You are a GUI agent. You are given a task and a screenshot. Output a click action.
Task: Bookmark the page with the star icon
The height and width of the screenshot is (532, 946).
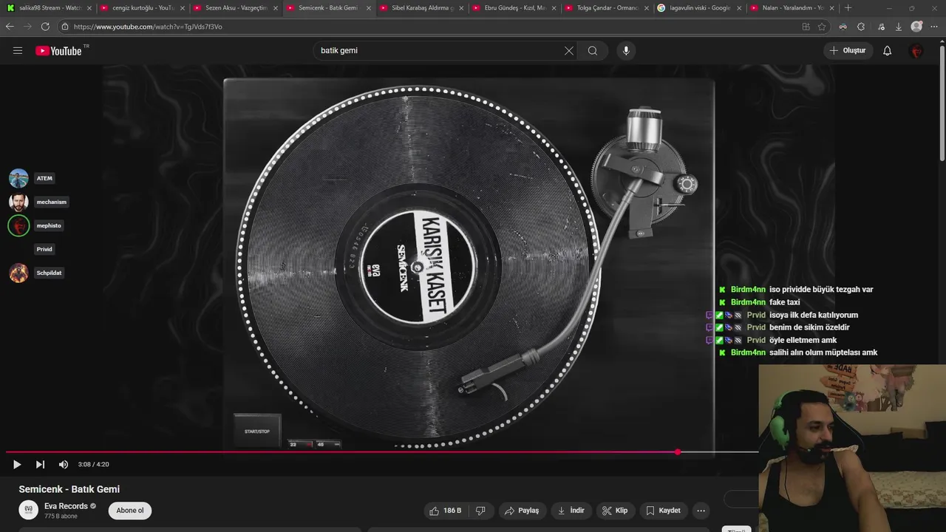(822, 27)
